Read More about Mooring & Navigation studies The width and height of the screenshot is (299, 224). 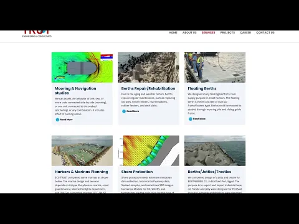pos(66,119)
